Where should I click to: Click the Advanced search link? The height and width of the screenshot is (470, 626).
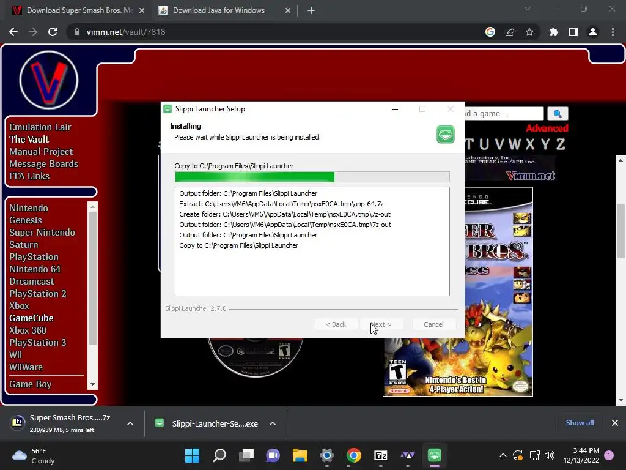(x=547, y=129)
